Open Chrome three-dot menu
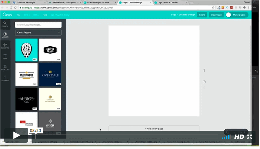The height and width of the screenshot is (149, 260). (249, 8)
